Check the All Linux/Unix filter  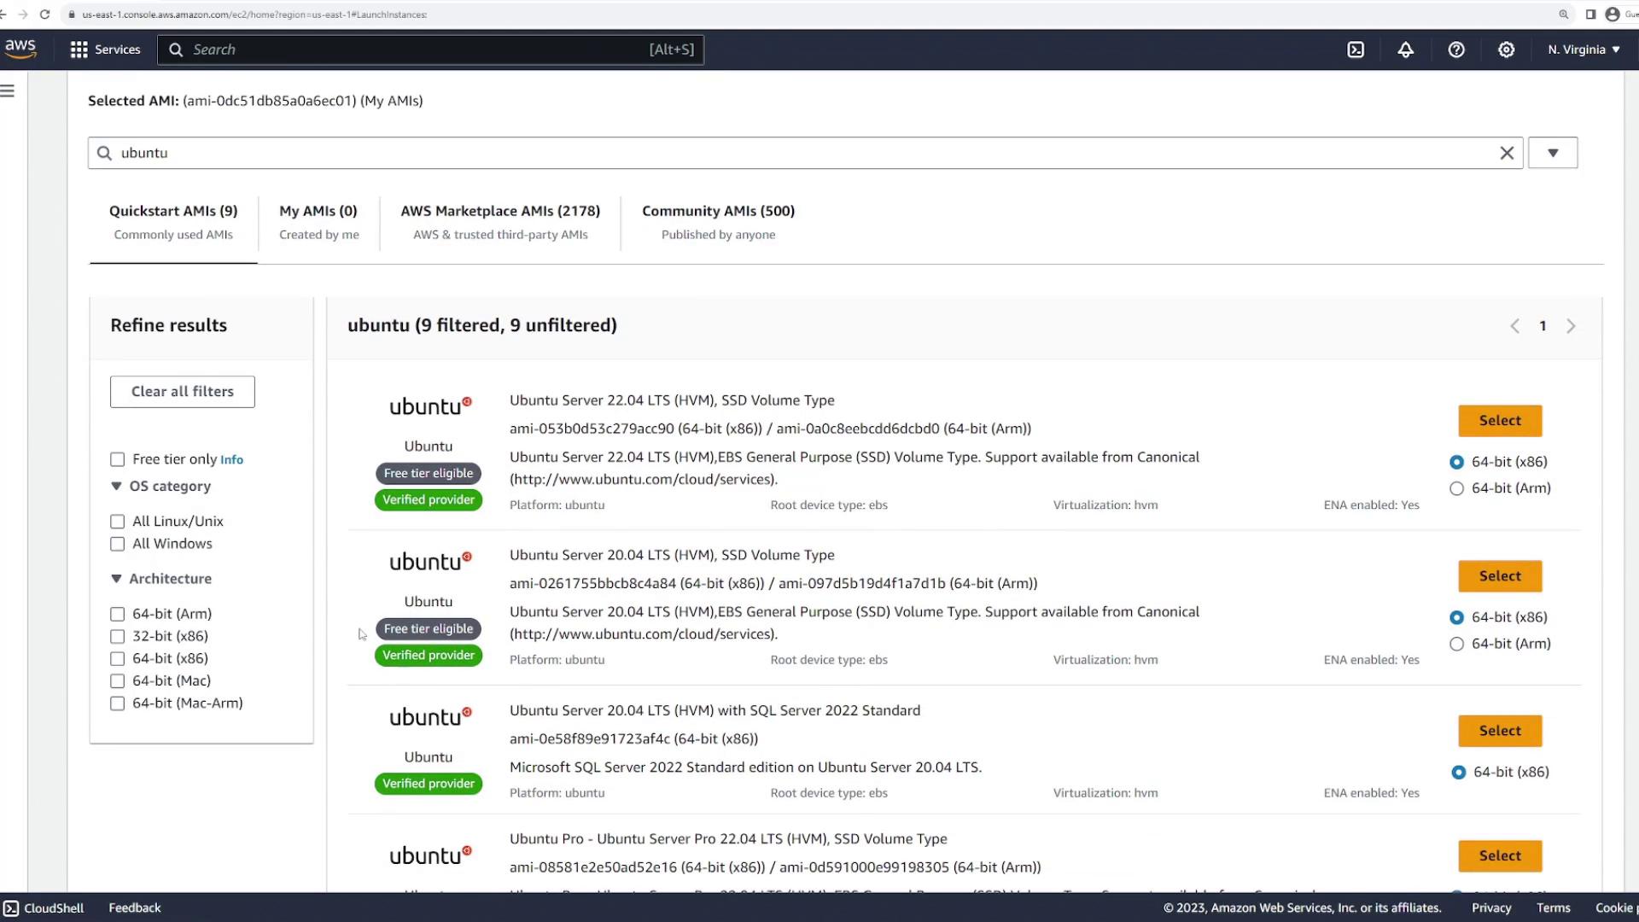point(118,522)
